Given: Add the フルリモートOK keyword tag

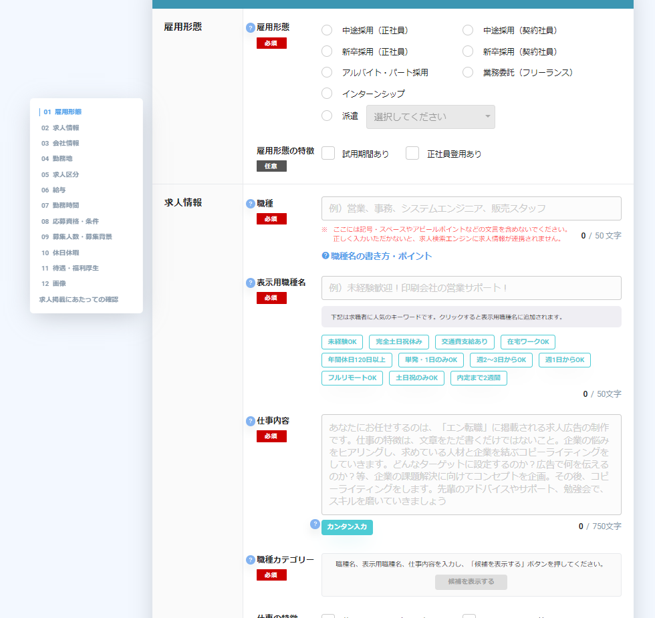Looking at the screenshot, I should (352, 377).
